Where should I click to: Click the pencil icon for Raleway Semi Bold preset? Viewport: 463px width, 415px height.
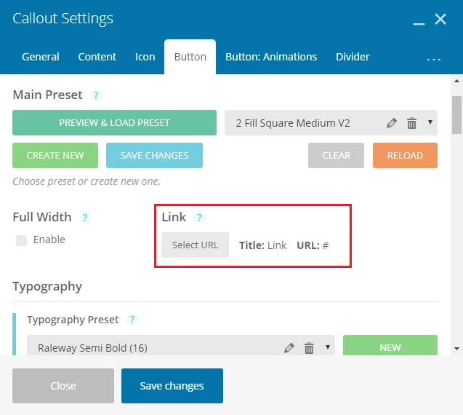click(x=289, y=348)
